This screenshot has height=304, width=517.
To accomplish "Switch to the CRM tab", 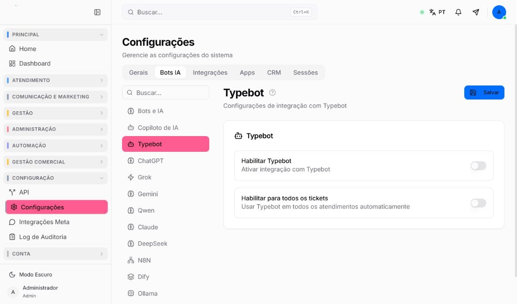I will click(x=274, y=72).
